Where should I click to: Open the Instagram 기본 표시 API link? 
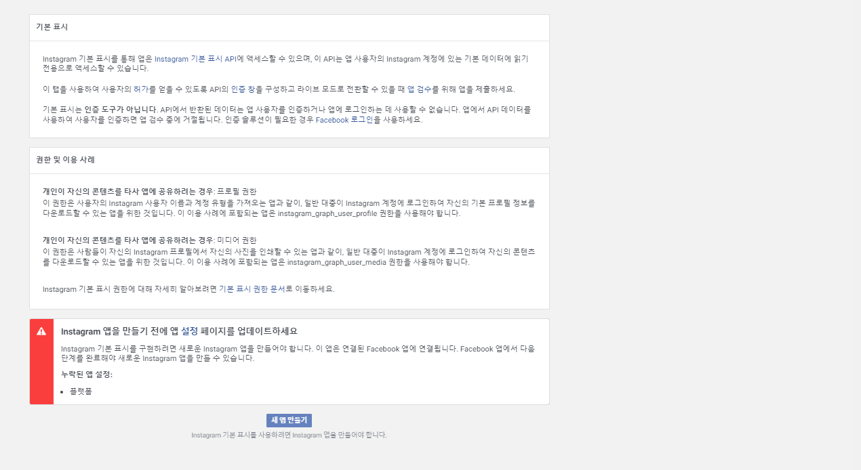tap(196, 59)
